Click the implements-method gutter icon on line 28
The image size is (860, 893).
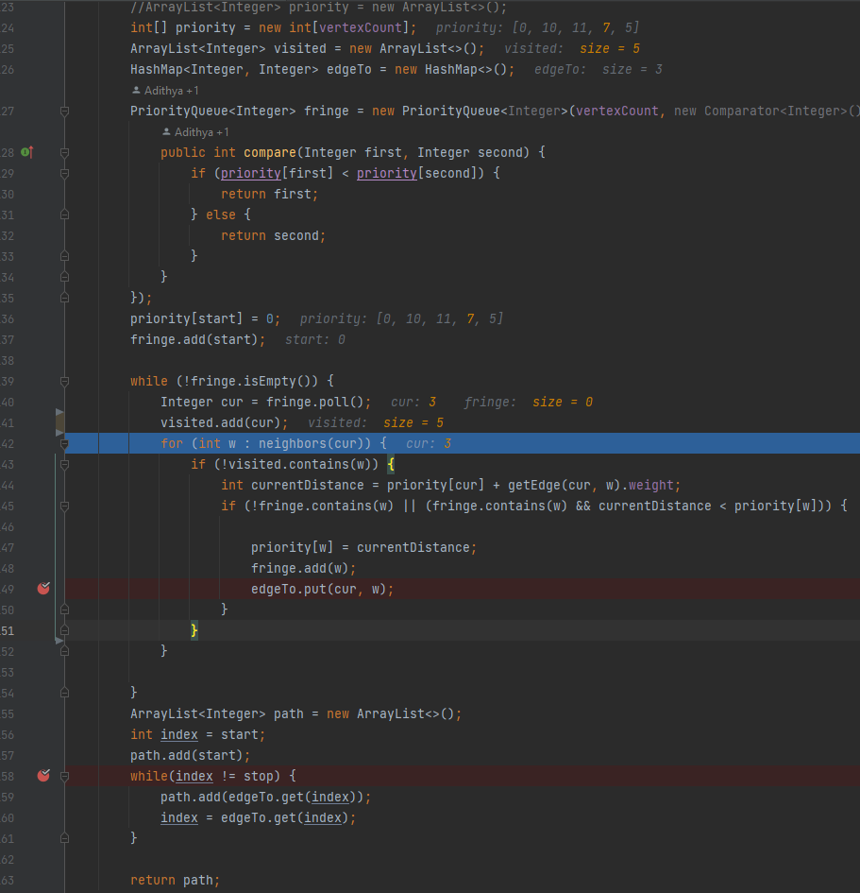tap(26, 152)
